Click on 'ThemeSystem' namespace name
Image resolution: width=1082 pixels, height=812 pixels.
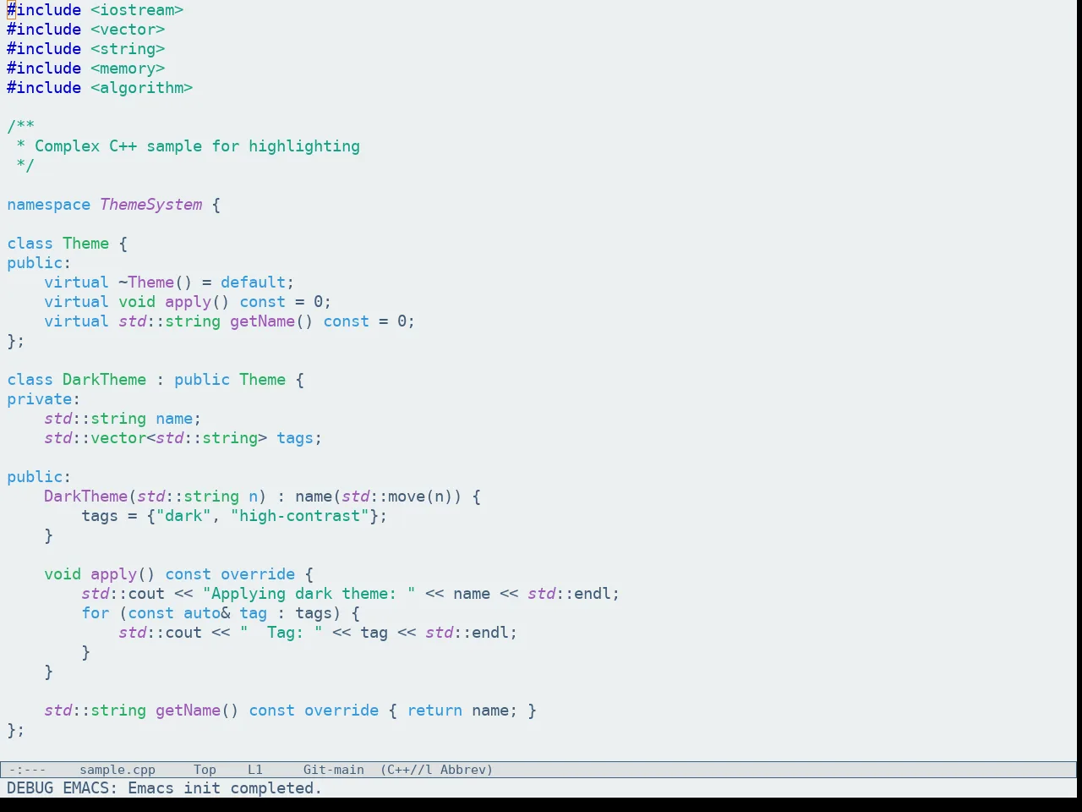(151, 205)
